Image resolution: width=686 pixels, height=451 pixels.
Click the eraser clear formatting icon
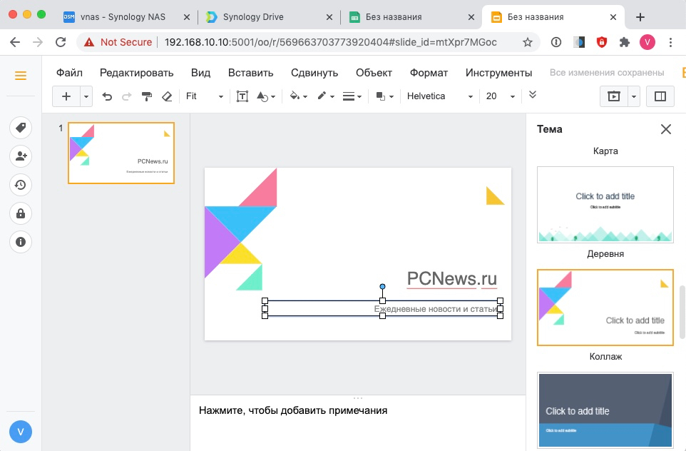tap(167, 96)
